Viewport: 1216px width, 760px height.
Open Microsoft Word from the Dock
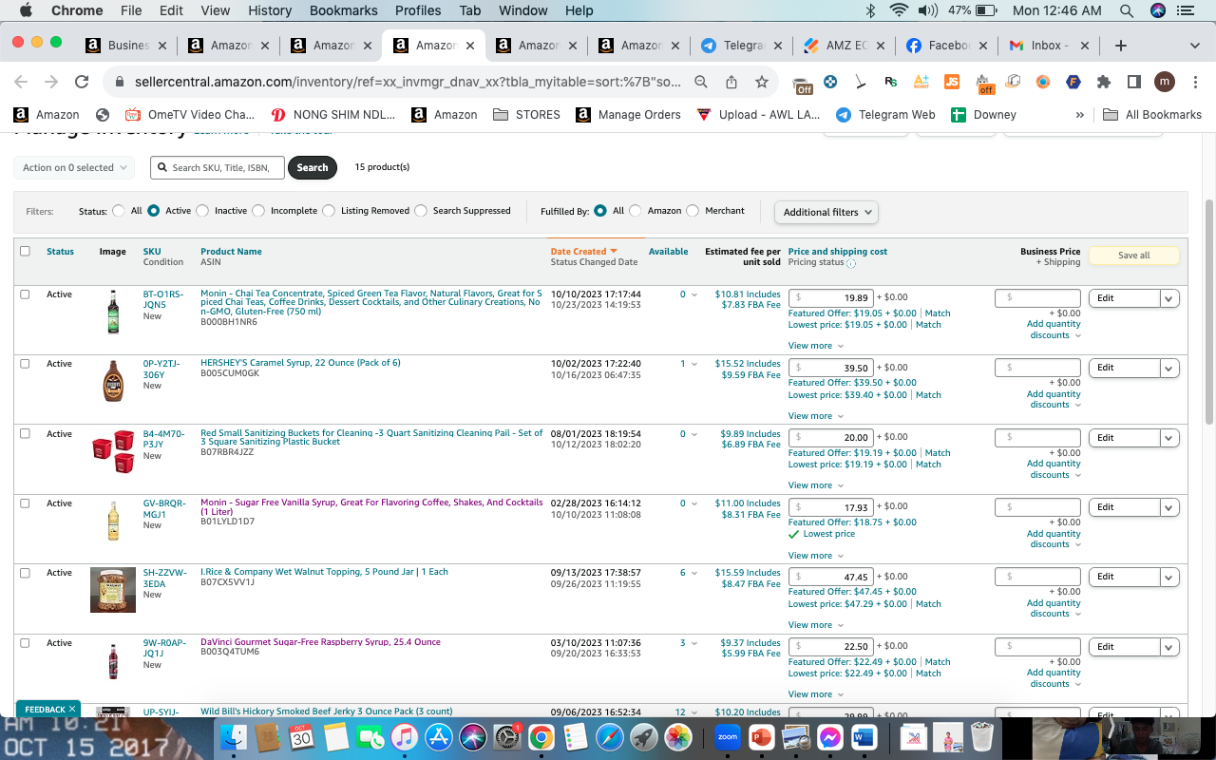(863, 736)
